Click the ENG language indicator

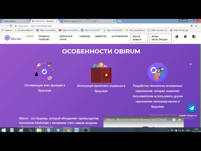tap(188, 131)
